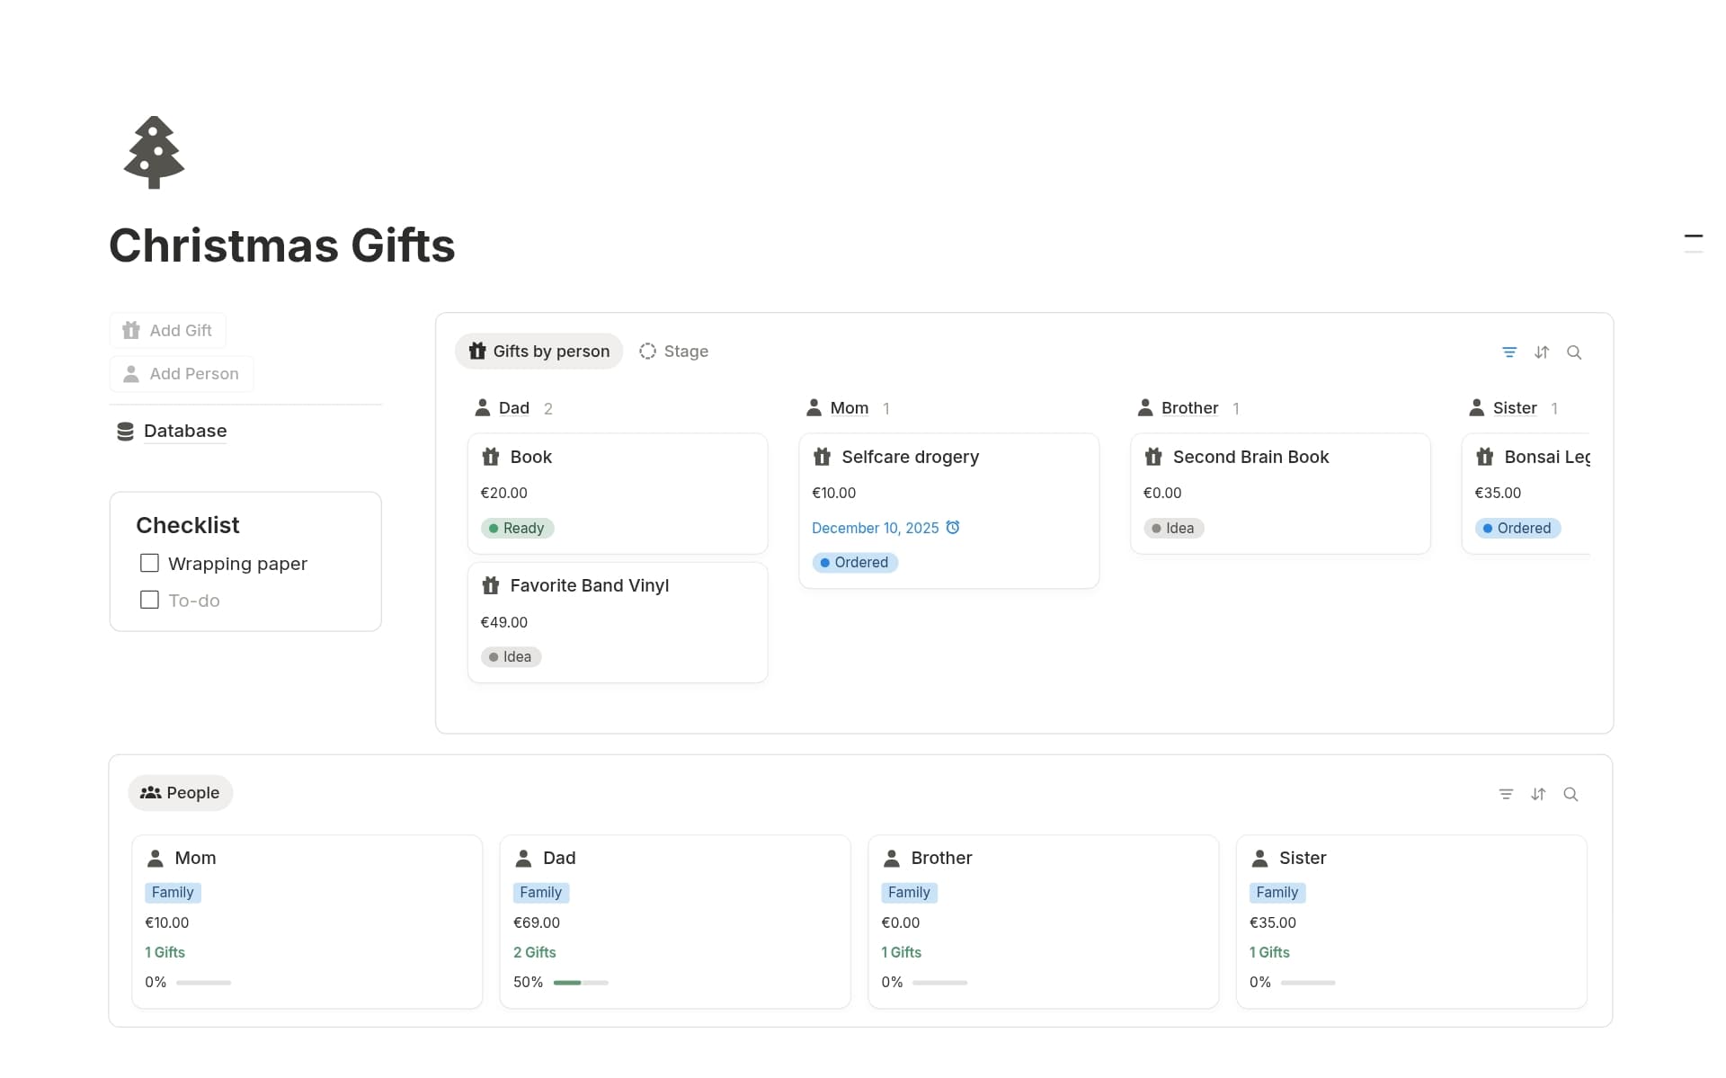Click the person icon next to the Dad column header
Image resolution: width=1726 pixels, height=1078 pixels.
pos(483,407)
